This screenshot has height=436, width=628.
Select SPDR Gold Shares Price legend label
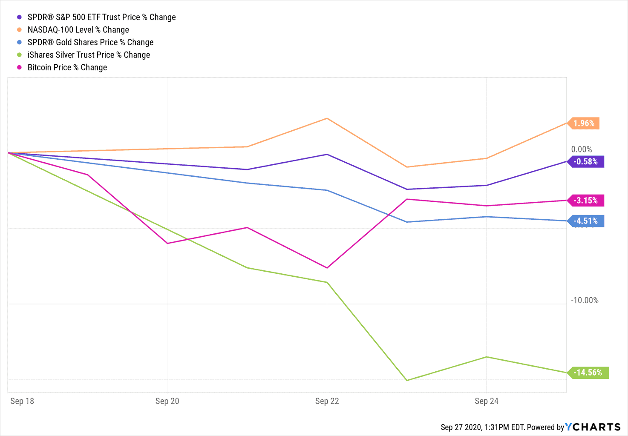(90, 43)
